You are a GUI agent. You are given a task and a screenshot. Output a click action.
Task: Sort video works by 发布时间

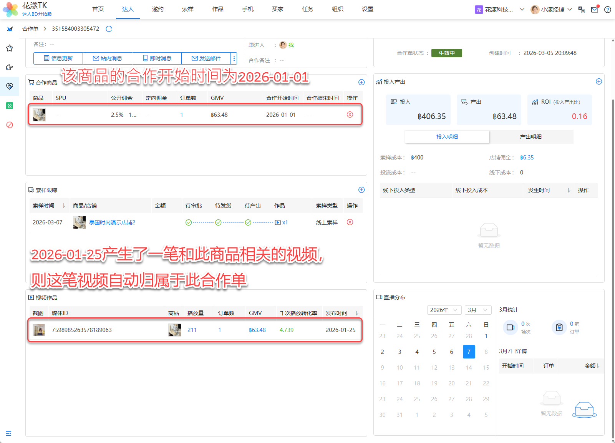[357, 313]
